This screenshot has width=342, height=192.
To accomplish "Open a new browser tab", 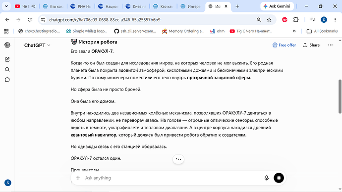I will (237, 6).
